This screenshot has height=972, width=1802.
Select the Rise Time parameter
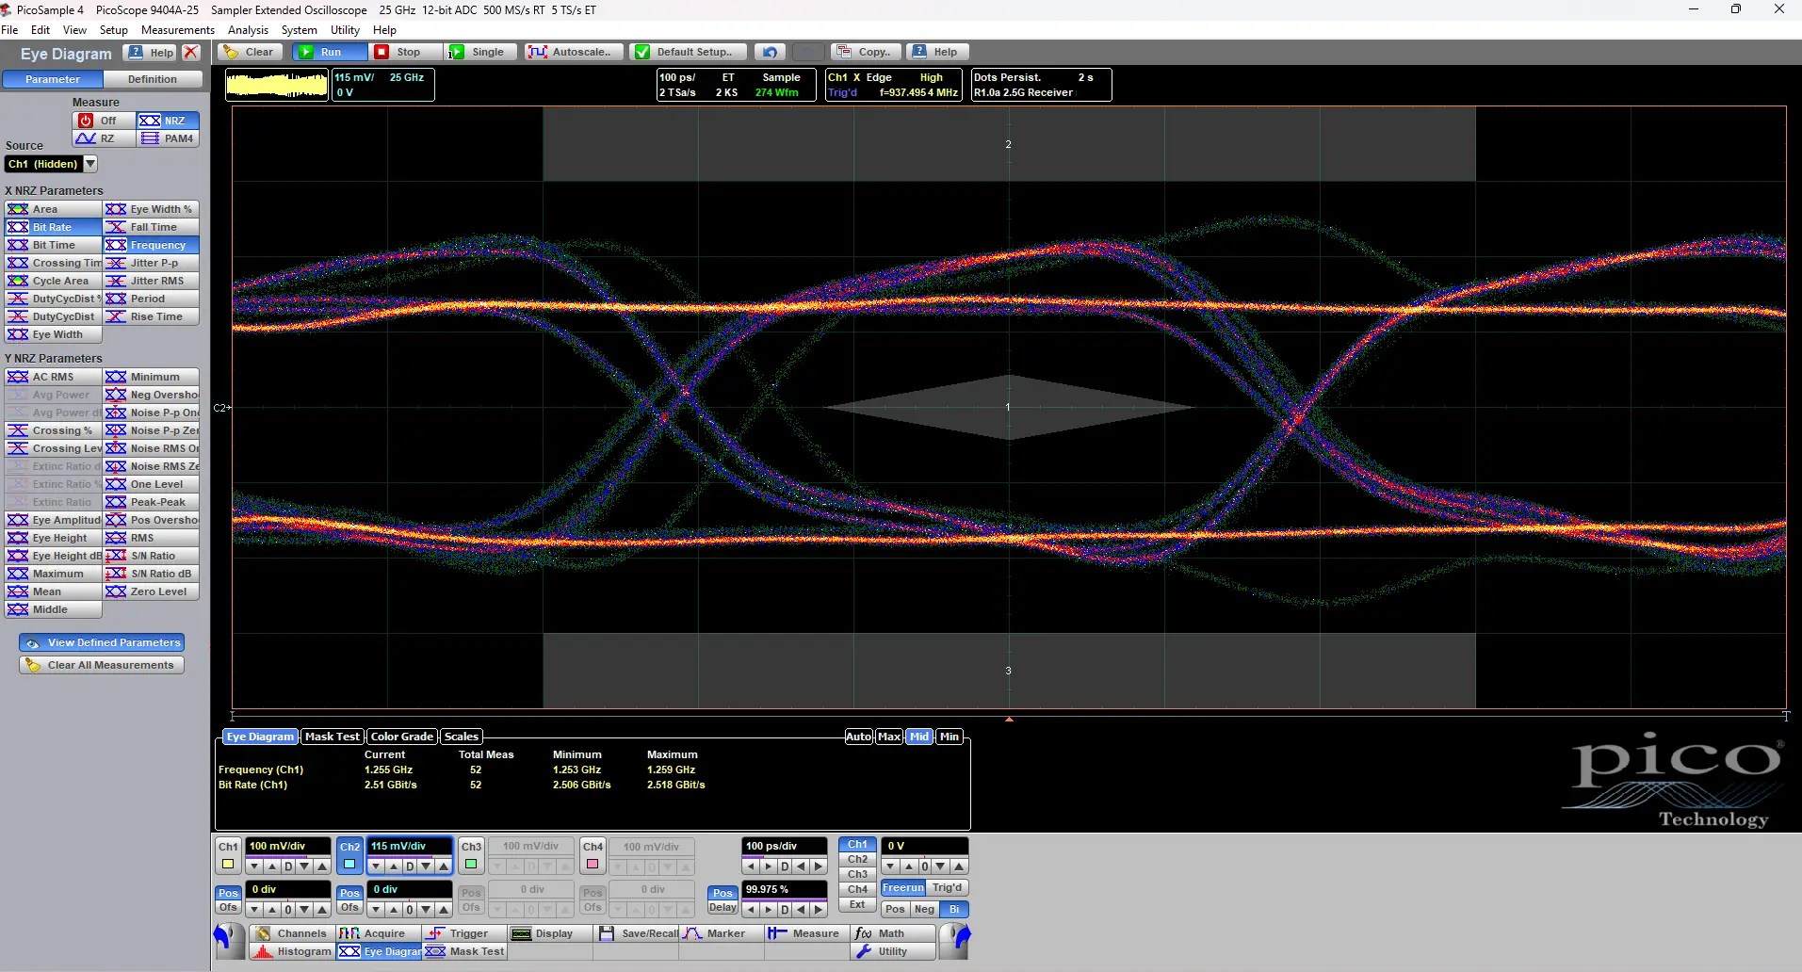pyautogui.click(x=152, y=316)
